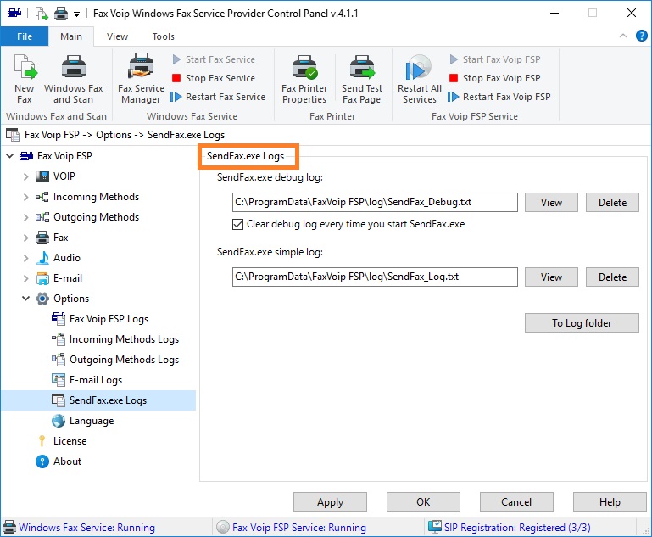Screen dimensions: 652x537
Task: Send a Test Fax Page
Action: point(362,79)
